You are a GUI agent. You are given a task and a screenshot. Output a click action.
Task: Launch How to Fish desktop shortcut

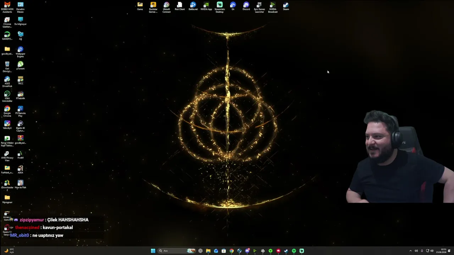pos(21,185)
